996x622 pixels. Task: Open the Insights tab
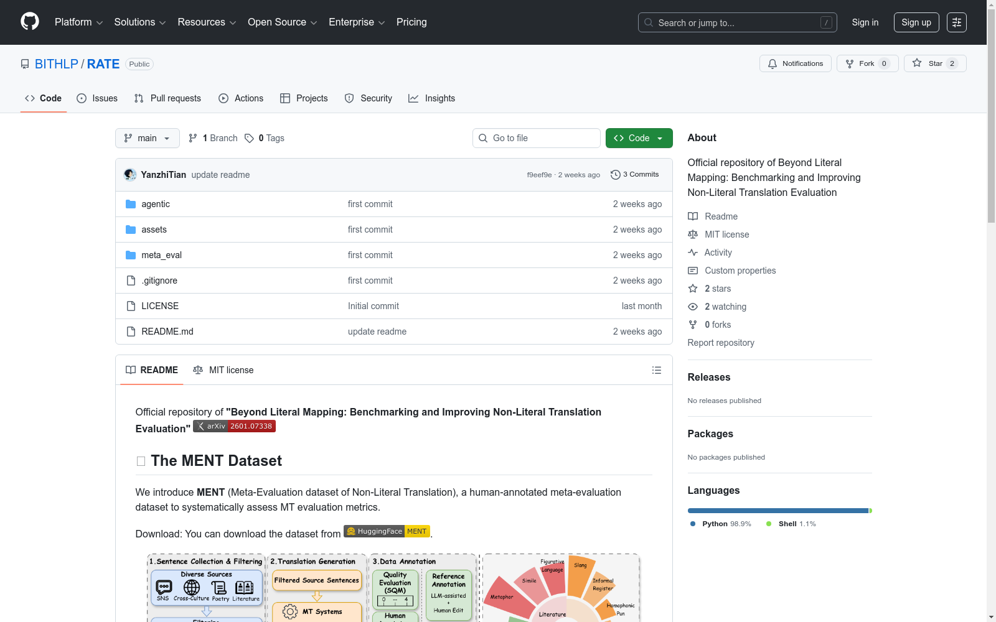432,98
